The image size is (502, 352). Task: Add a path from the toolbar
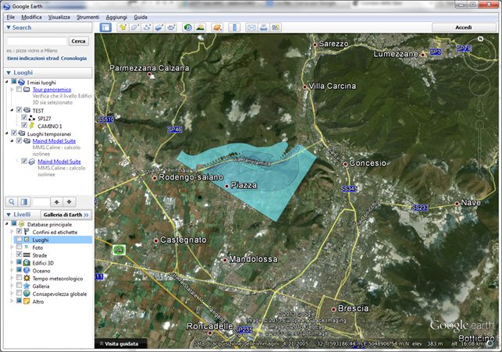(147, 27)
